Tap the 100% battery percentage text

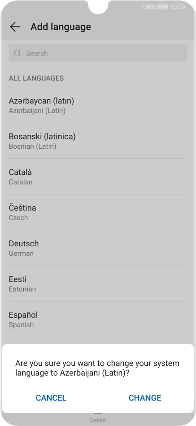[148, 7]
